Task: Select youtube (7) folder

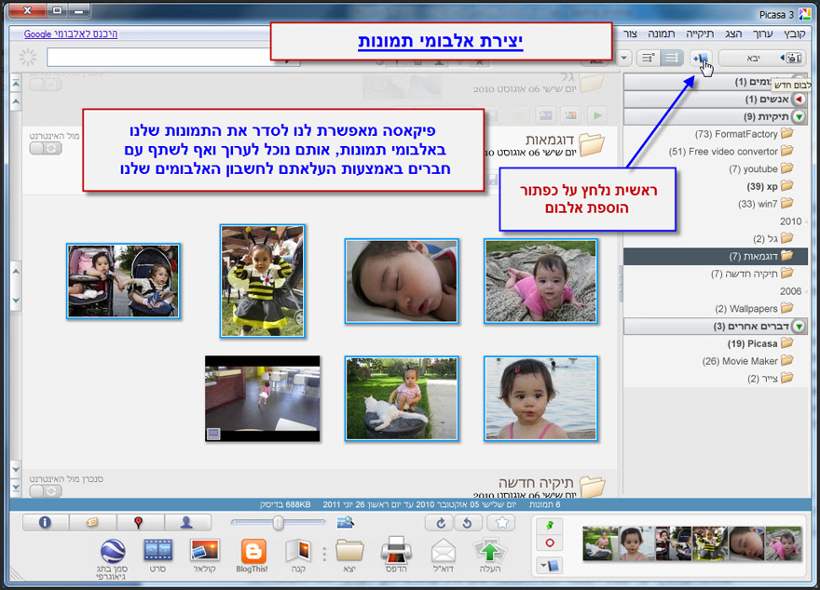Action: point(761,169)
